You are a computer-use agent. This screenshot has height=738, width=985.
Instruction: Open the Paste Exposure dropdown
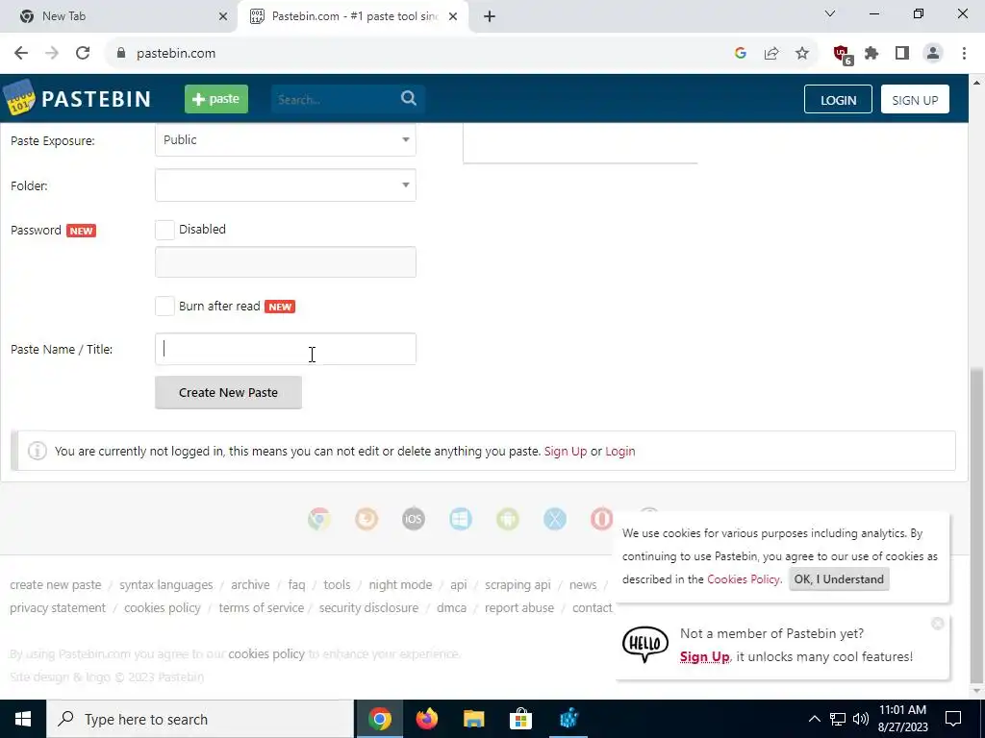[285, 140]
